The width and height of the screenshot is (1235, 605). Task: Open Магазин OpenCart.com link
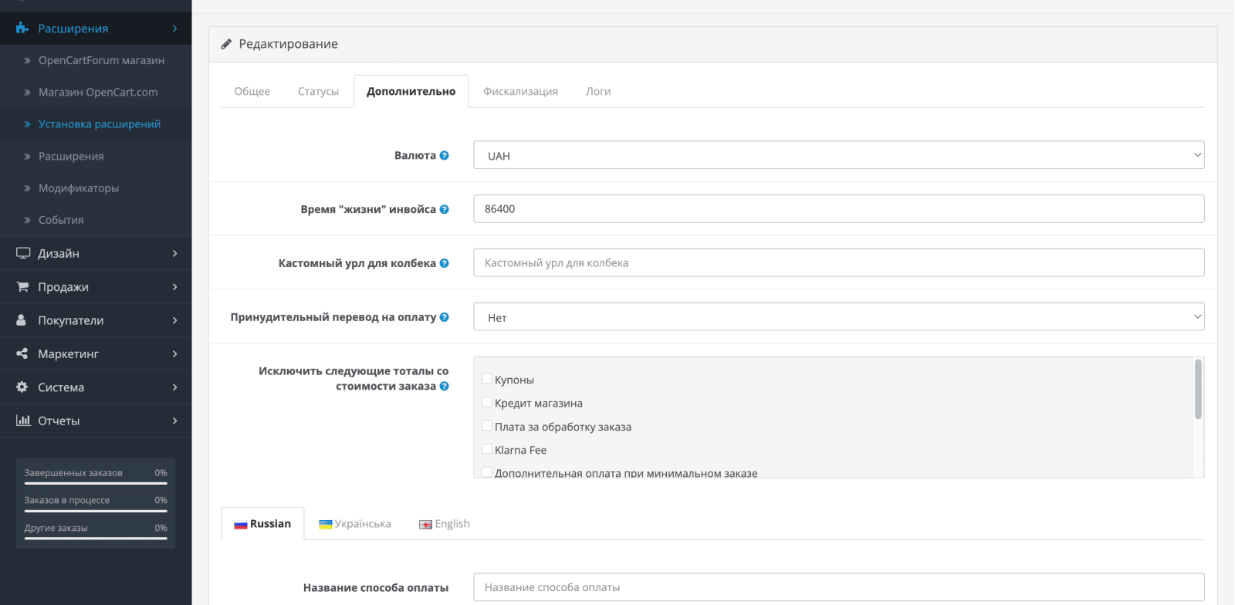pos(98,92)
